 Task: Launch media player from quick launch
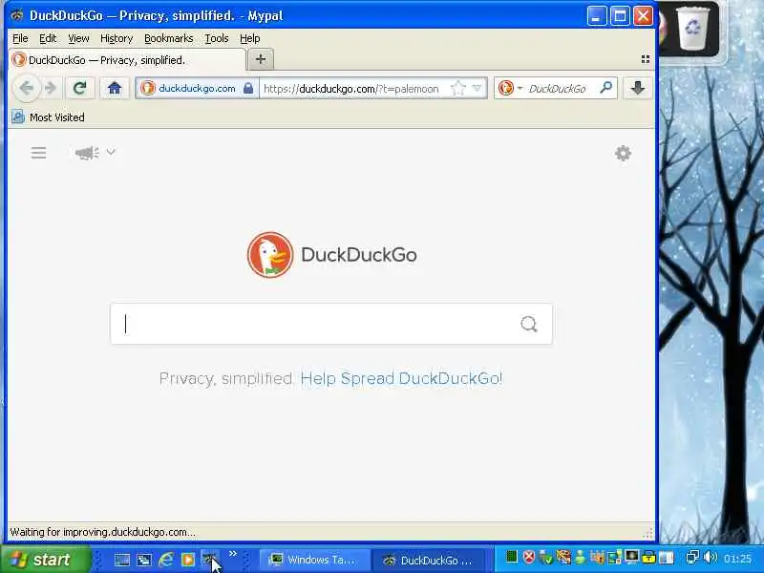click(188, 560)
